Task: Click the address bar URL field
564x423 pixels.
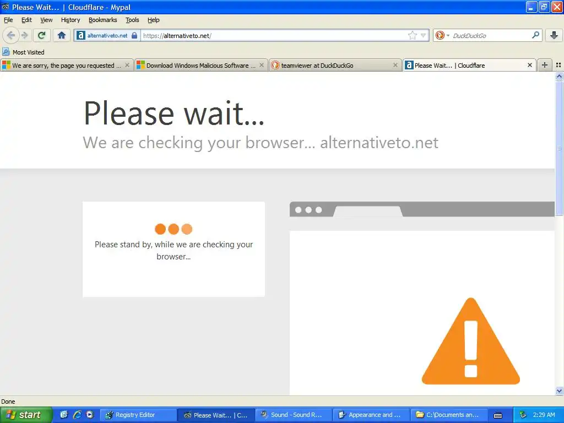Action: point(273,35)
